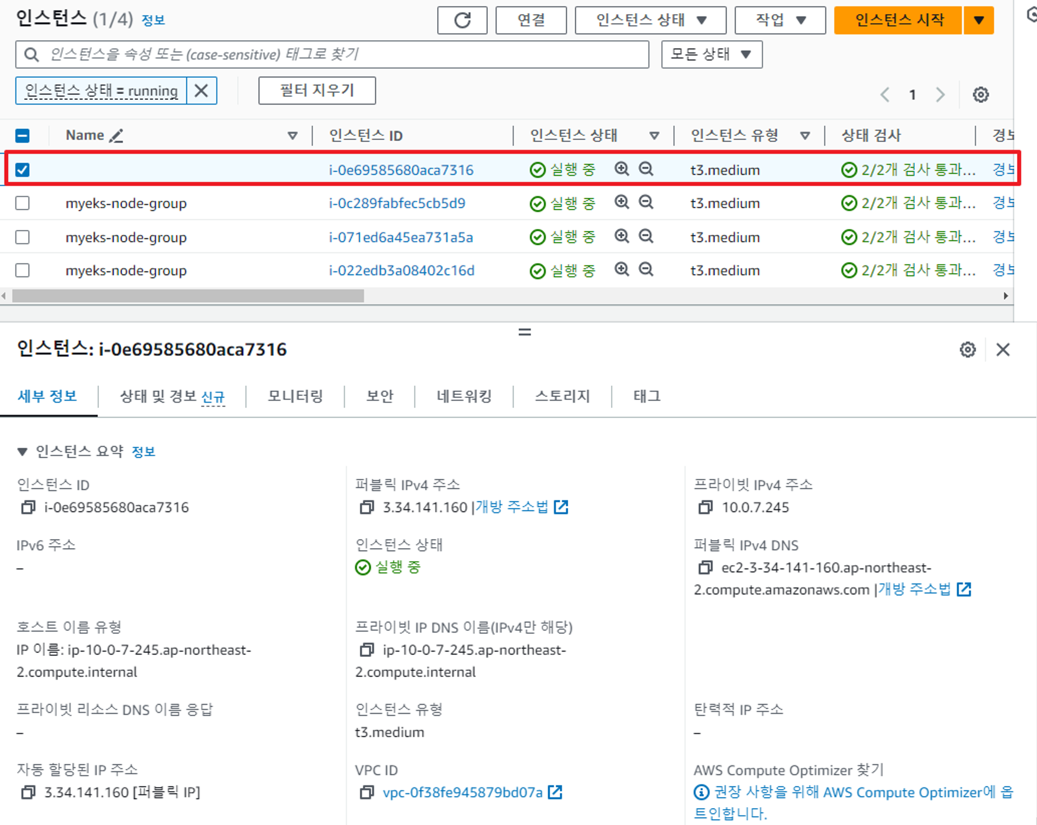
Task: Click zoom-in filter icon for i-0c289fabfec5cb5d9 row
Action: point(622,202)
